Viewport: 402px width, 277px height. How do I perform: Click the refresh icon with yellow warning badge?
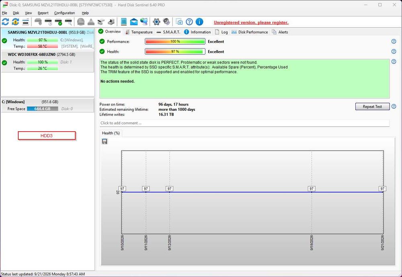(x=15, y=22)
